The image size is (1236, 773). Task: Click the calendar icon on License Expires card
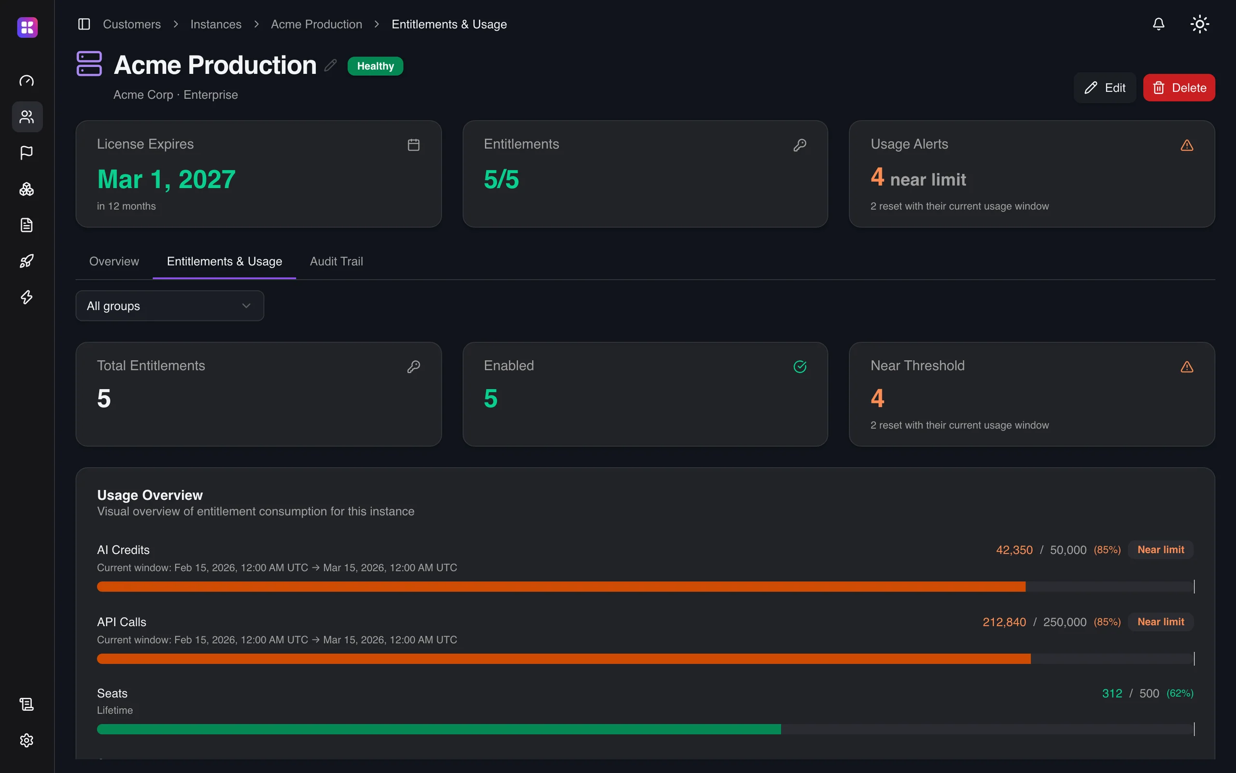click(414, 144)
